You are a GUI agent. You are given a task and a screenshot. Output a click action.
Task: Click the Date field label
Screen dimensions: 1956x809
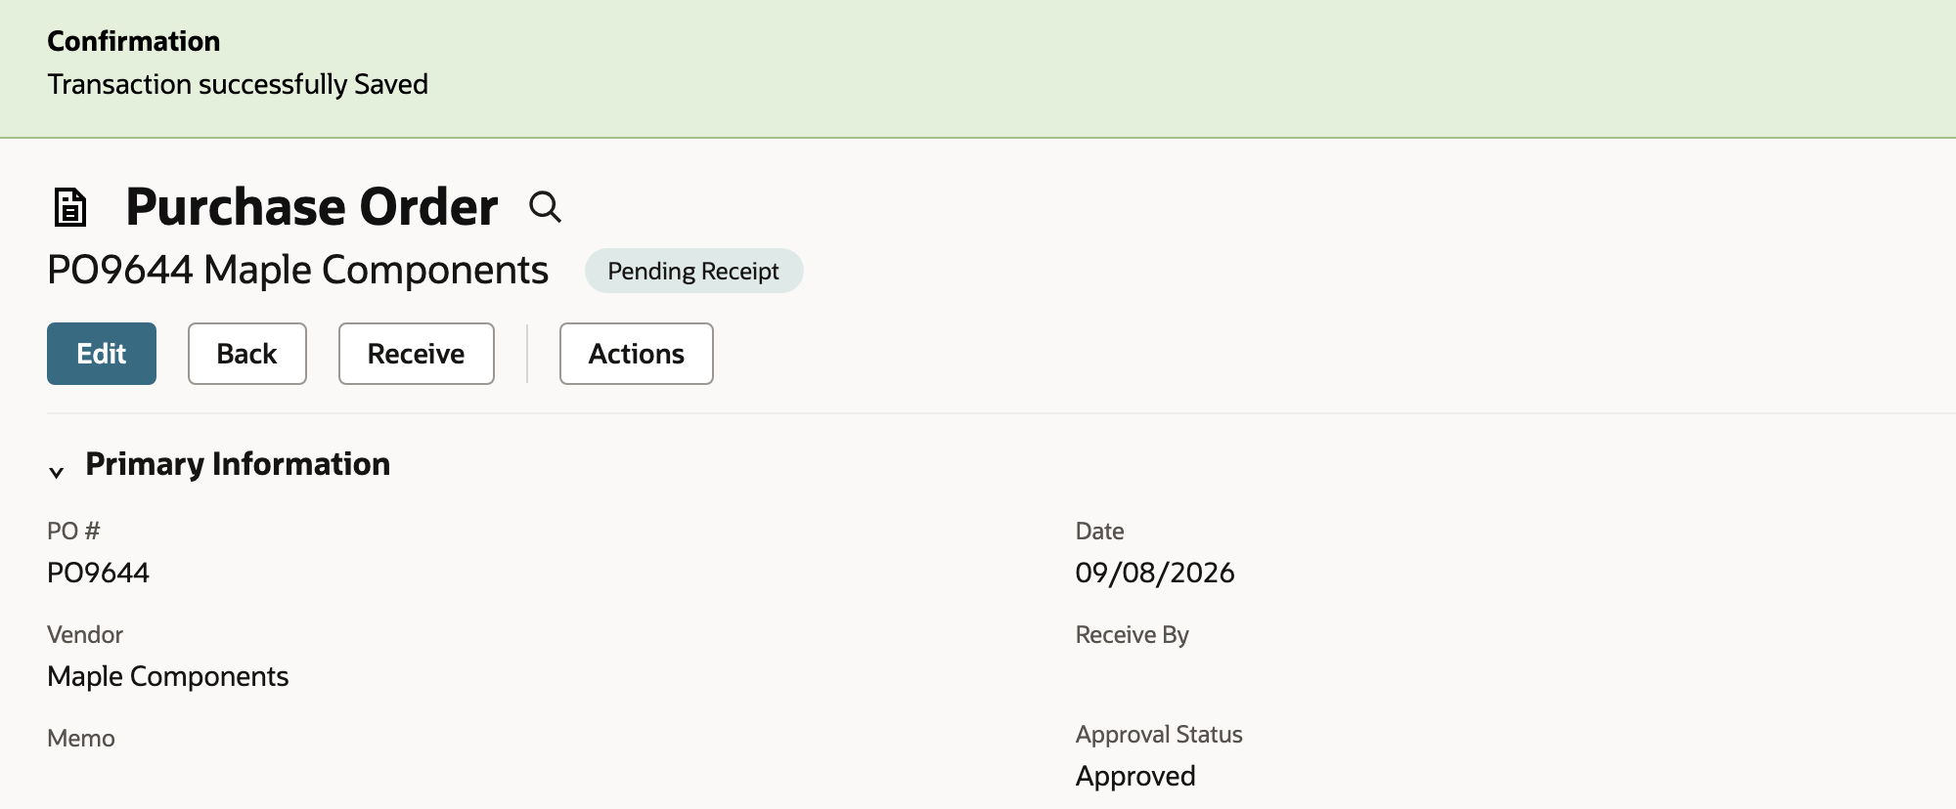pos(1099,532)
